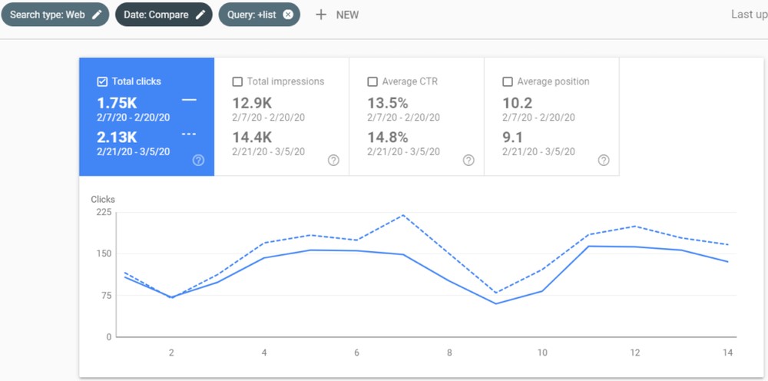Click the solid line legend on clicks card
Viewport: 768px width, 381px height.
(189, 100)
